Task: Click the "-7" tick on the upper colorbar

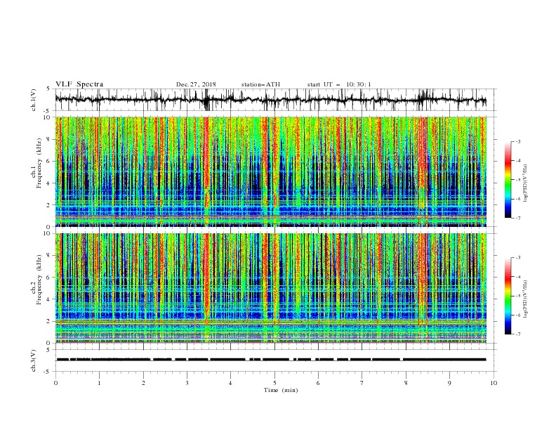Action: (518, 218)
